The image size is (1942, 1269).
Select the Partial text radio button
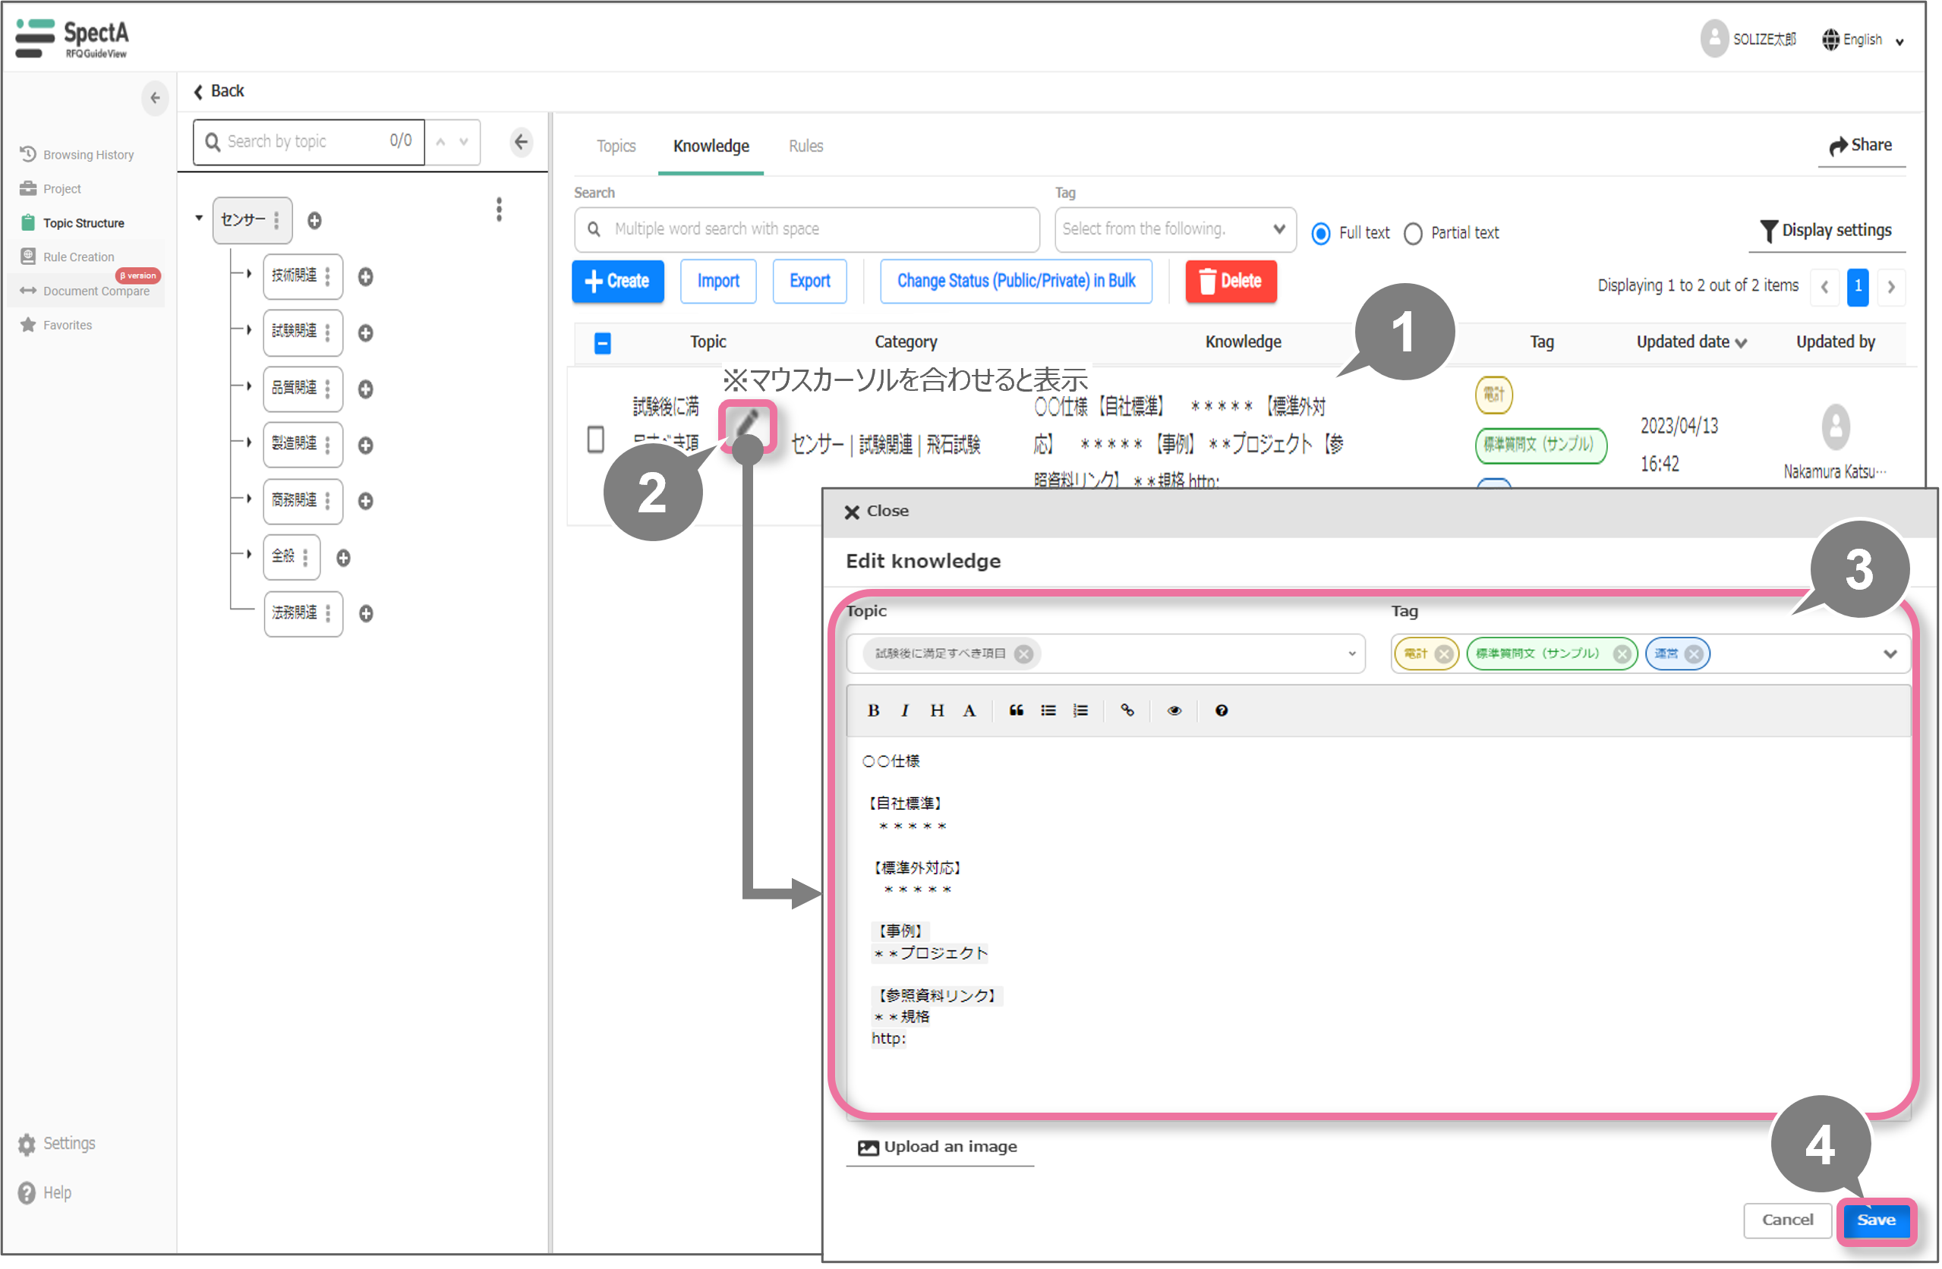coord(1414,233)
